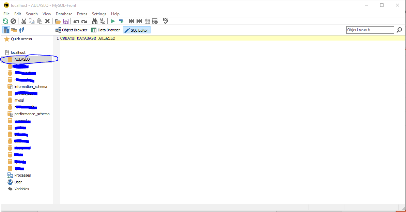
Task: Run the SQL query with the green play icon
Action: [113, 21]
